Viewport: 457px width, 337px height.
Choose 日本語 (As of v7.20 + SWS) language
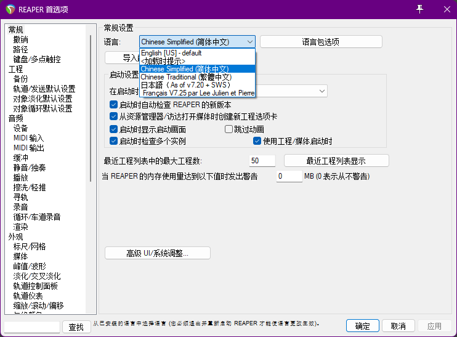tap(197, 85)
